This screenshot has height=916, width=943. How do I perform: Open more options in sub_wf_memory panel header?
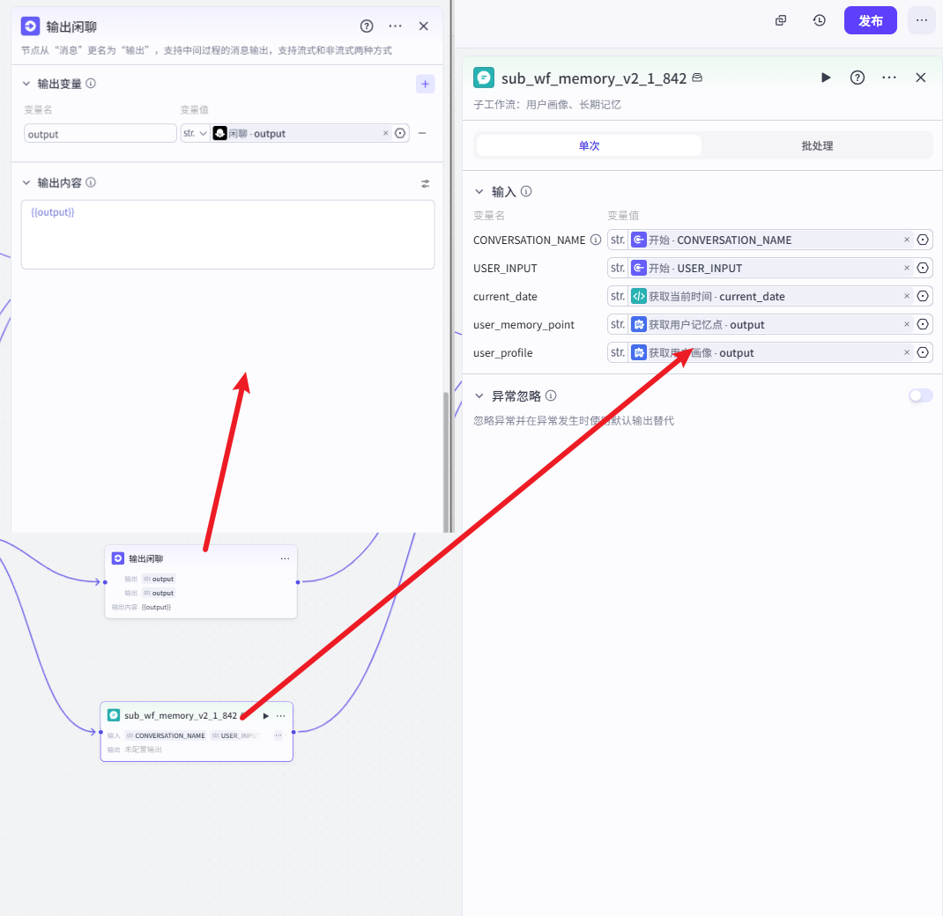pos(889,78)
